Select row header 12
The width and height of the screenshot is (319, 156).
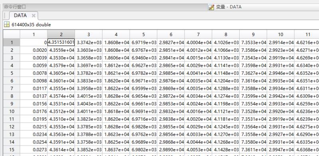[12, 127]
